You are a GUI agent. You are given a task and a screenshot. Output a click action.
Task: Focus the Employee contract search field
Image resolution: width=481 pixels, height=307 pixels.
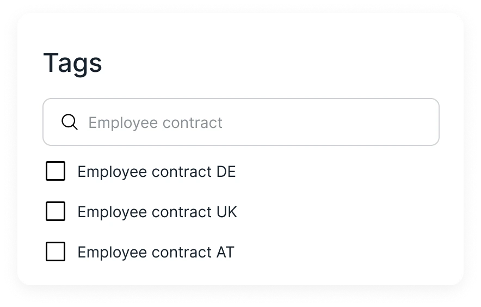tap(241, 122)
